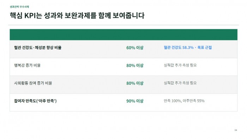Image resolution: width=247 pixels, height=139 pixels.
Task: Select the 혈관 건강도·체성분 향상 비율 row label
Action: pyautogui.click(x=38, y=48)
